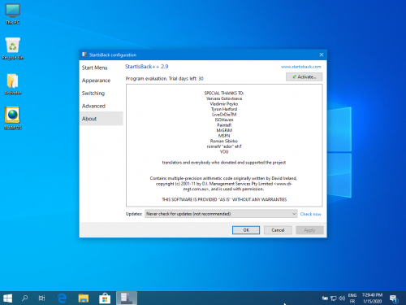Image resolution: width=406 pixels, height=305 pixels.
Task: Open the Action Center notifications icon
Action: coord(394,298)
